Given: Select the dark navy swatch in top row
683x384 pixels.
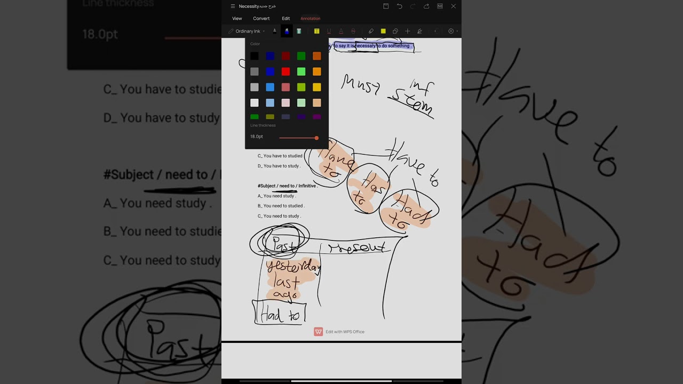Looking at the screenshot, I should pyautogui.click(x=270, y=56).
